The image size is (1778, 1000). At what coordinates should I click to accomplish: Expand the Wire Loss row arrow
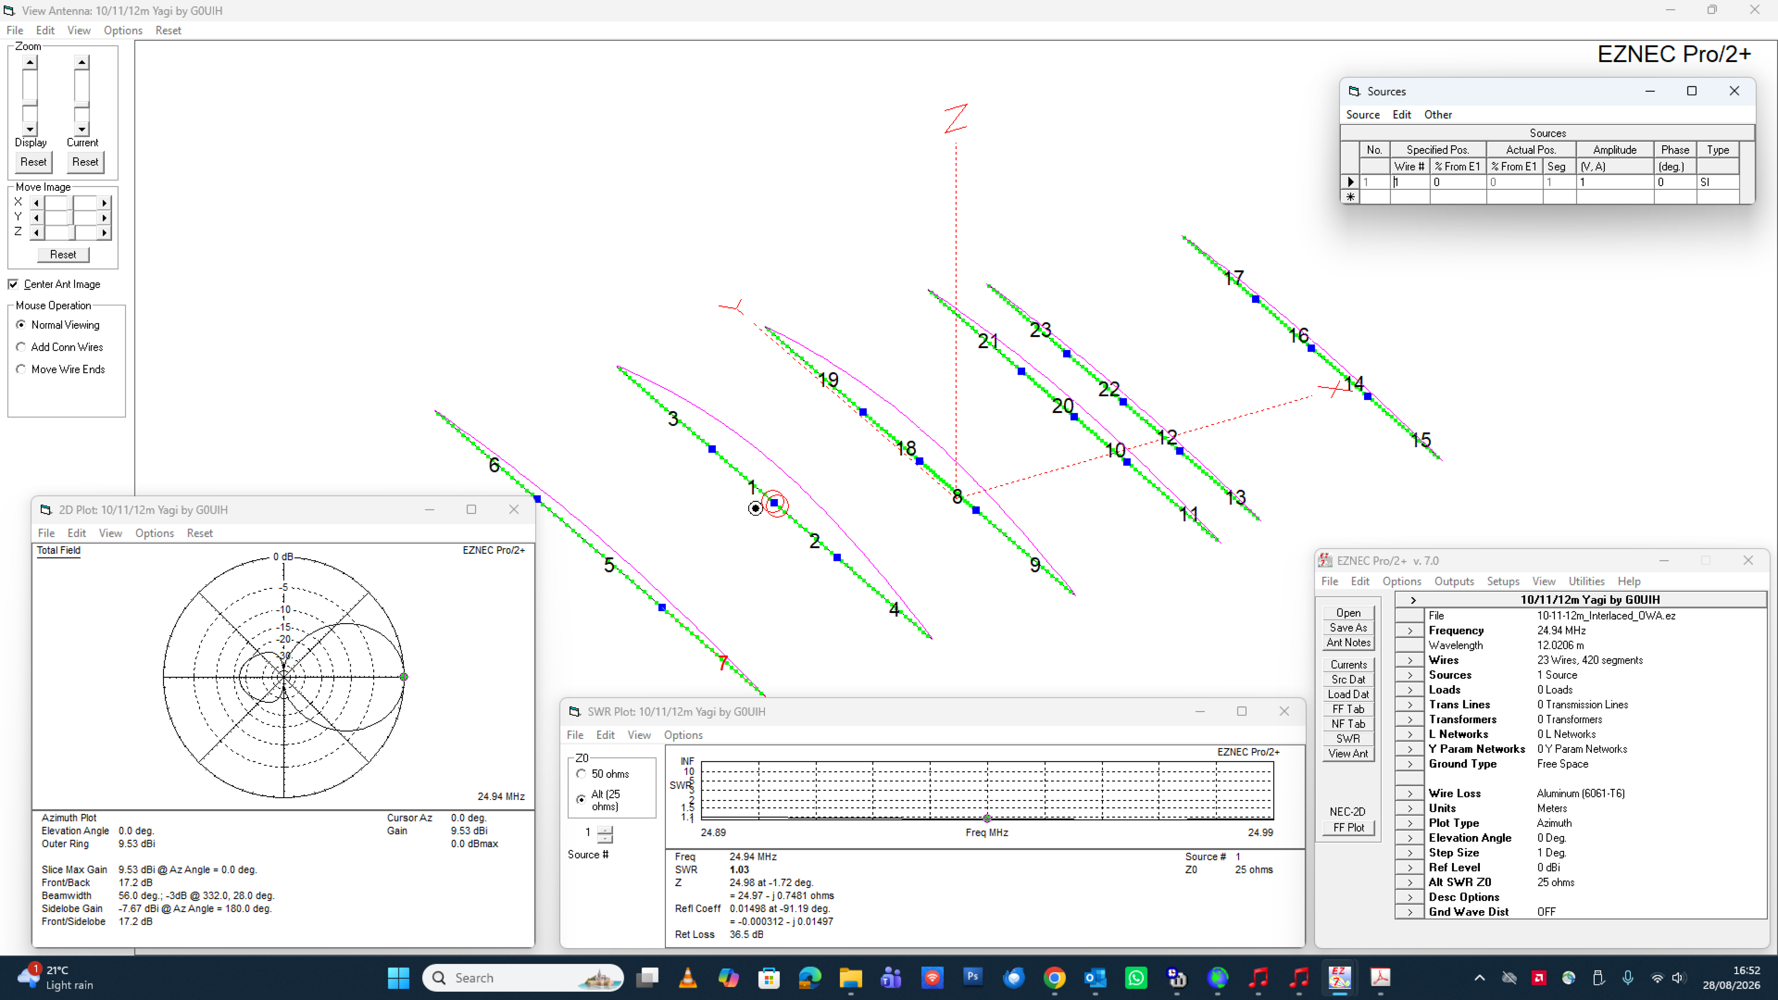[x=1410, y=794]
